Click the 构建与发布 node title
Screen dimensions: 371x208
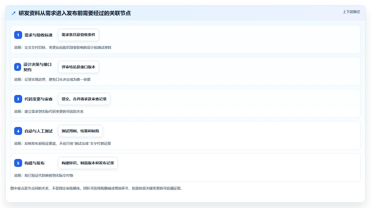tap(34, 163)
